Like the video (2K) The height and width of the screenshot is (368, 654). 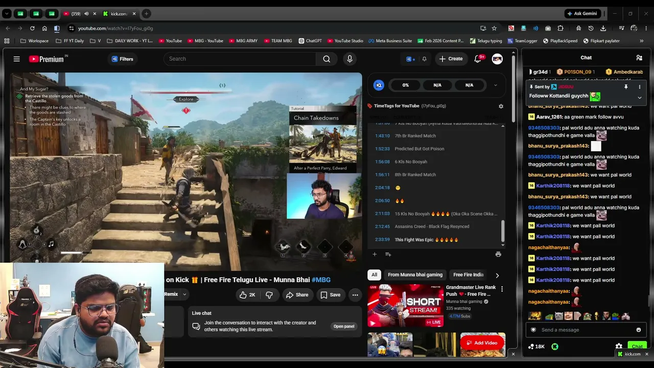pos(247,295)
